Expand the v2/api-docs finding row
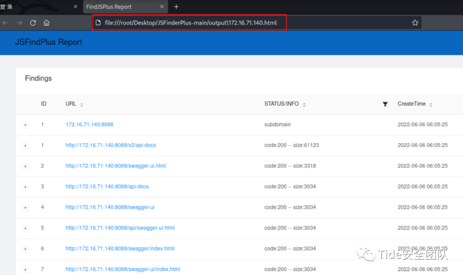This screenshot has width=463, height=275. tap(25, 146)
